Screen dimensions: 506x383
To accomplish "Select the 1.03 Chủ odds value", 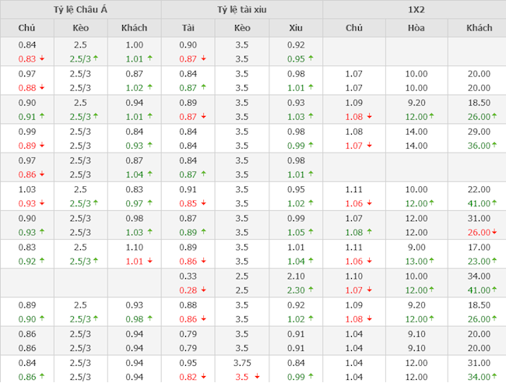I will (26, 189).
